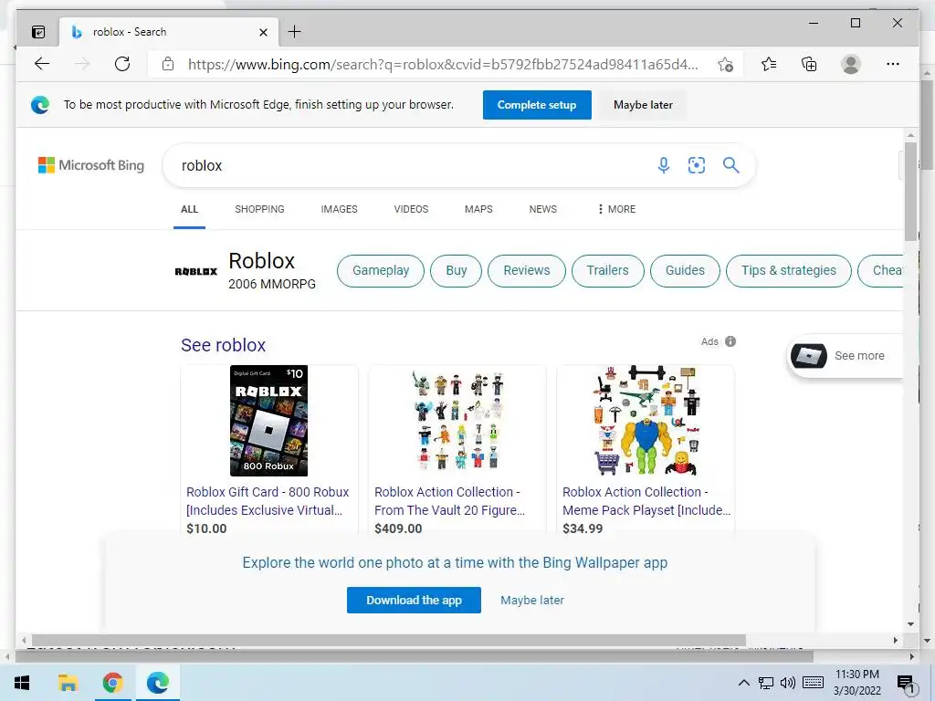Switch to the IMAGES search tab

[x=340, y=209]
